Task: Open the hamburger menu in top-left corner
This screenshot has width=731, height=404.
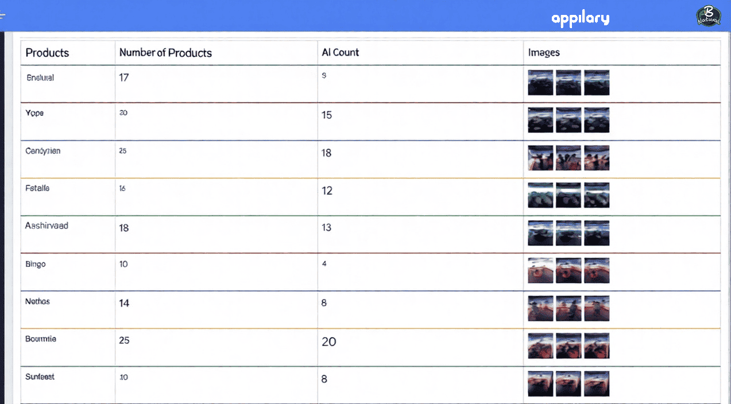Action: pyautogui.click(x=3, y=16)
